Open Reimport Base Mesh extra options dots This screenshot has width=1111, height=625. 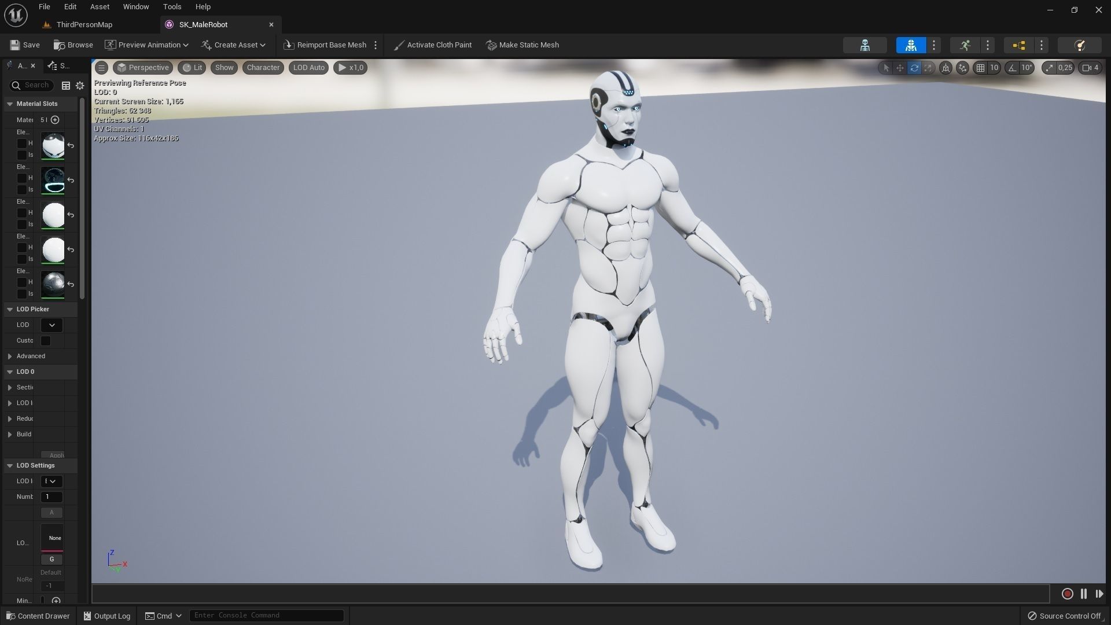pos(376,45)
